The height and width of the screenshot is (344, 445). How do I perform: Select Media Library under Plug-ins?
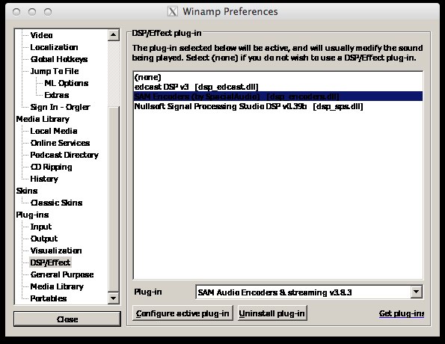coord(57,286)
